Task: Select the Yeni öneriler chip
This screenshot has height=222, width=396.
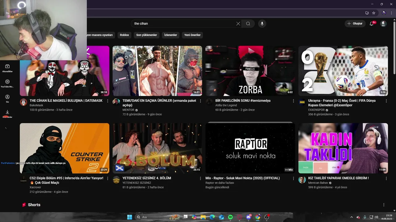Action: click(192, 35)
